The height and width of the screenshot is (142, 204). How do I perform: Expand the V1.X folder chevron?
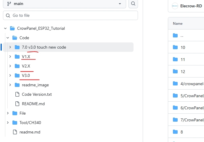click(x=10, y=57)
